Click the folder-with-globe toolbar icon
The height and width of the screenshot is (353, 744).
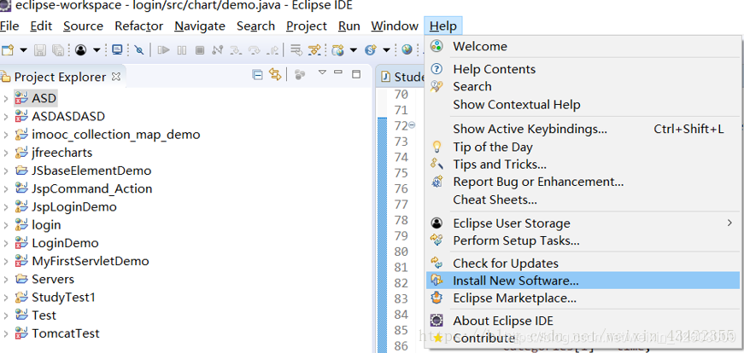click(x=338, y=49)
